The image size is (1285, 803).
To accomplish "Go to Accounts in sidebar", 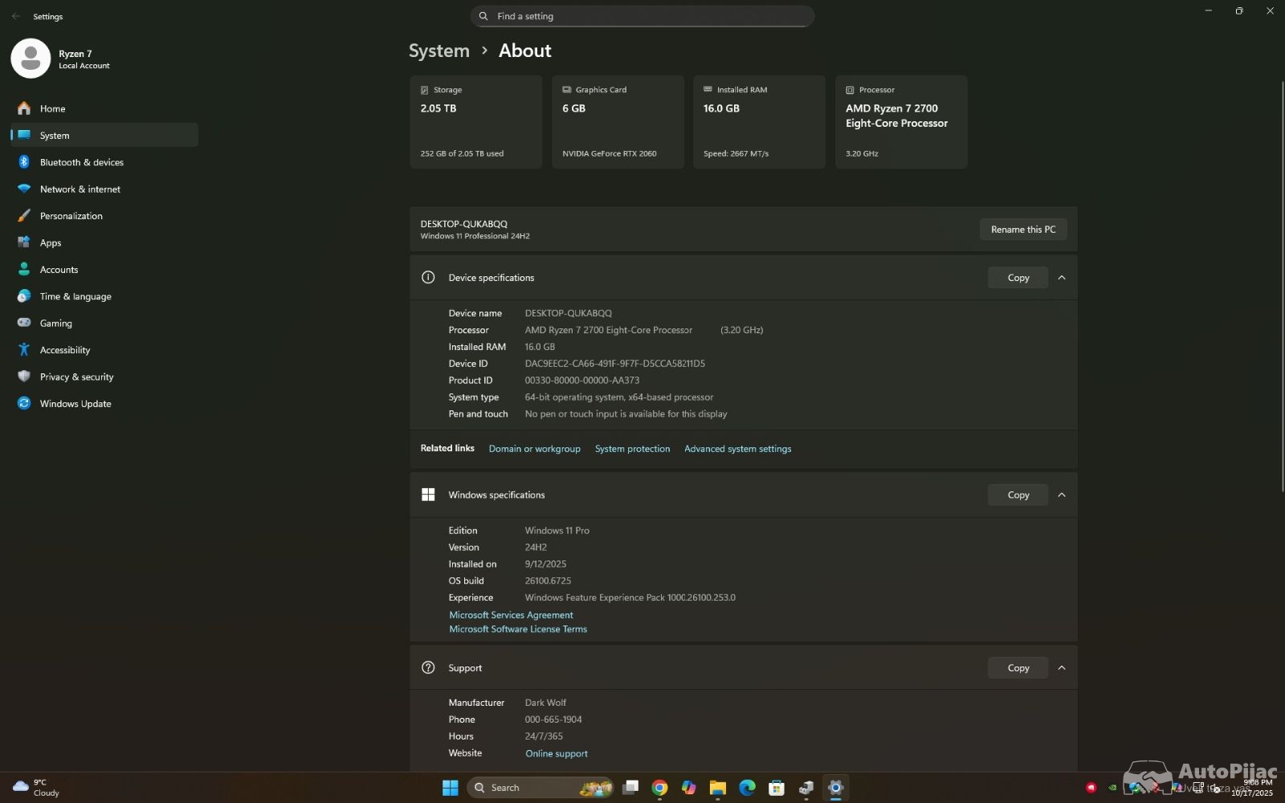I will pos(59,270).
